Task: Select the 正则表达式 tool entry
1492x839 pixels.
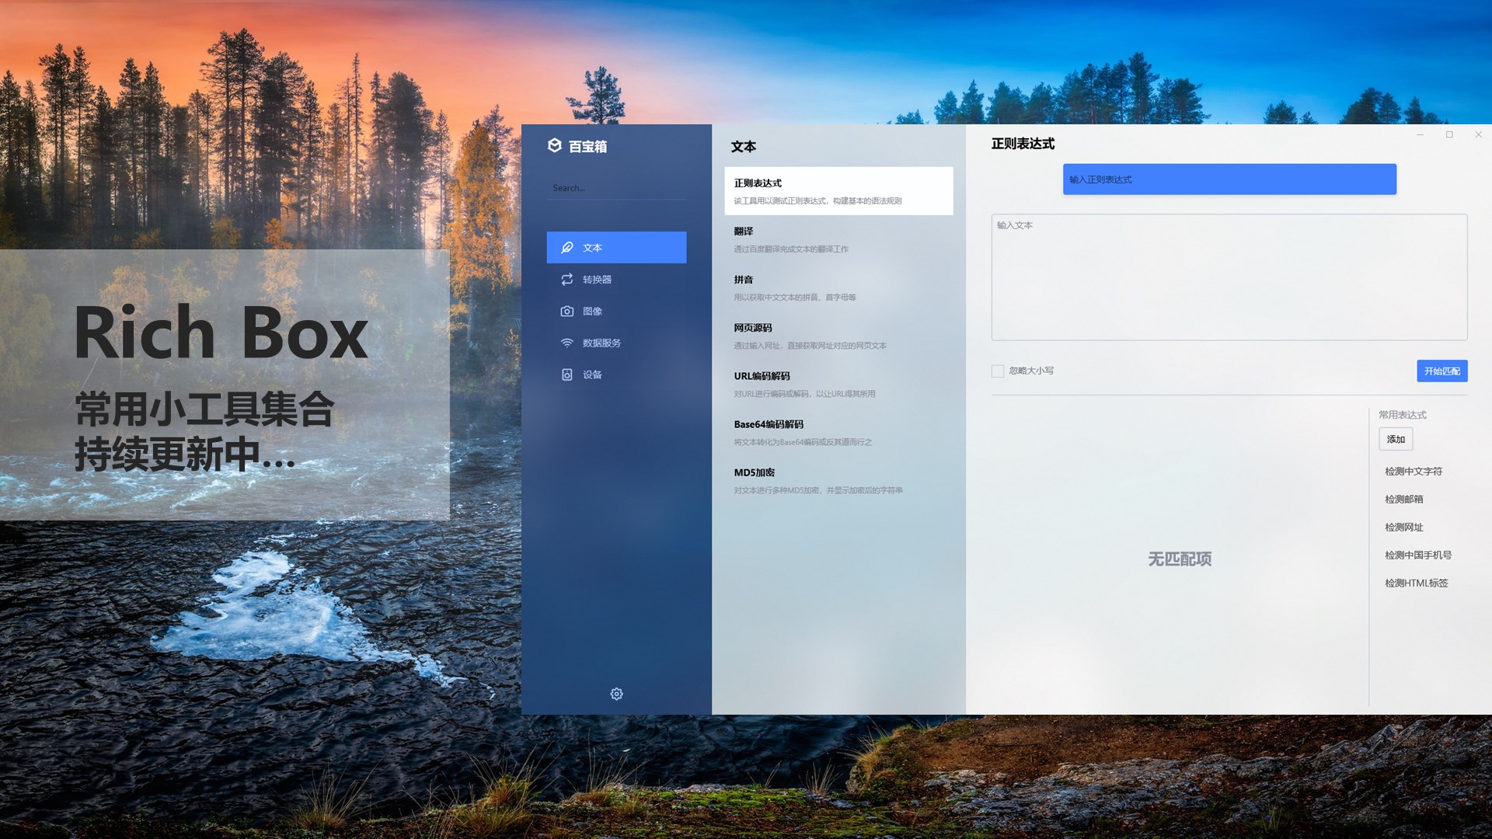Action: click(838, 191)
